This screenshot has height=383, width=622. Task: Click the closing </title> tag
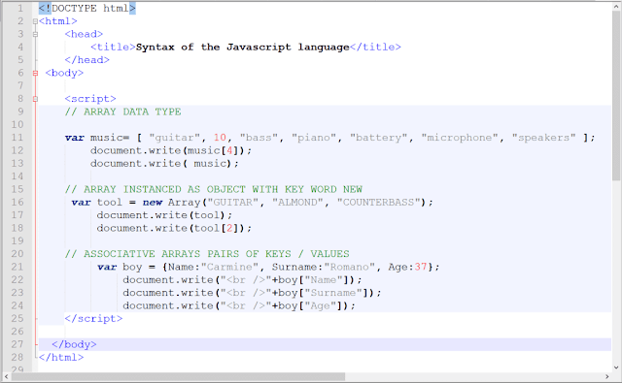coord(375,48)
